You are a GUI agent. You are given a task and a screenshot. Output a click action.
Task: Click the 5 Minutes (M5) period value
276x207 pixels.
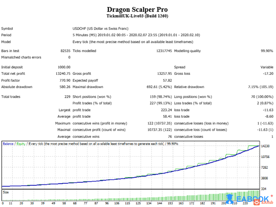tap(136, 35)
